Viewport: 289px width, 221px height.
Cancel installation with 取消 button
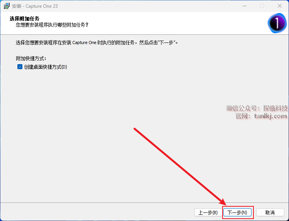click(270, 212)
